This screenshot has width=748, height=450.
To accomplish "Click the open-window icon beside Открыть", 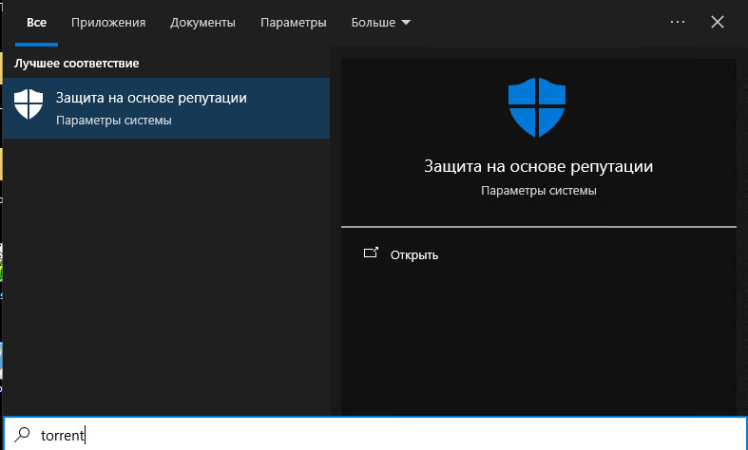I will pyautogui.click(x=371, y=253).
